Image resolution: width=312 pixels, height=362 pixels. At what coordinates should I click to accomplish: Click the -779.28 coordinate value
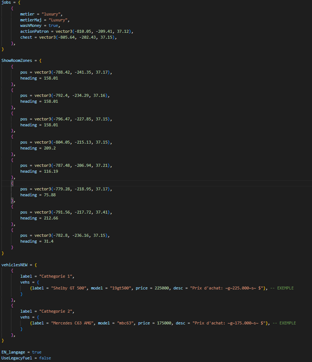[62, 189]
